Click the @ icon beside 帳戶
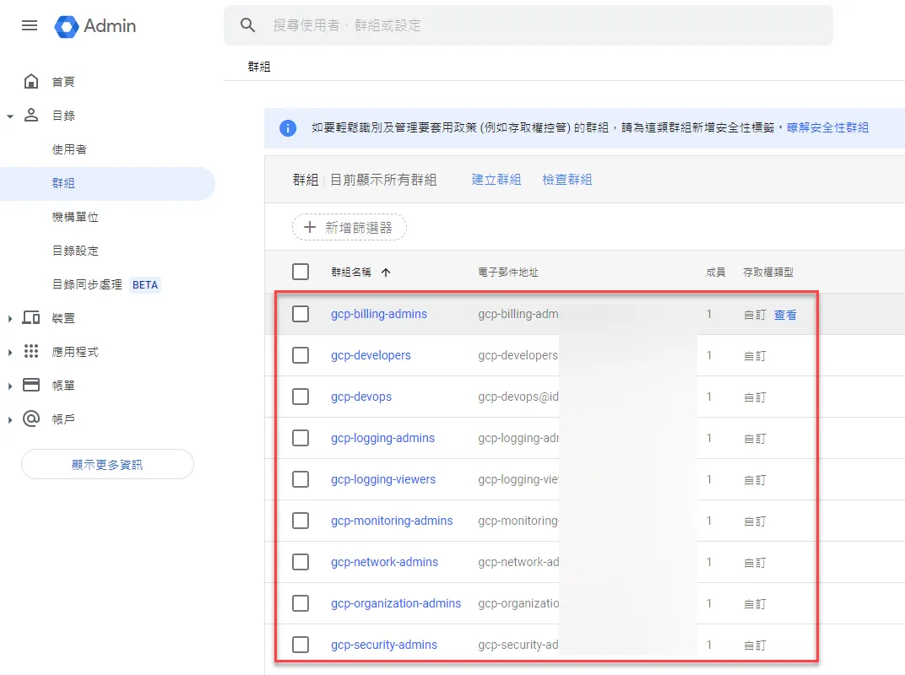 pos(31,418)
